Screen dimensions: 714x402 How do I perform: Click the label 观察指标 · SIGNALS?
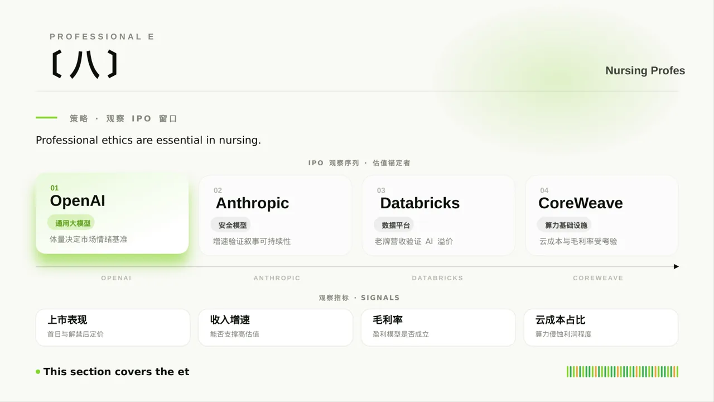(x=359, y=298)
